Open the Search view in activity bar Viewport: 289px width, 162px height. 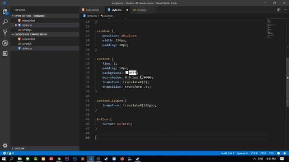tap(5, 22)
